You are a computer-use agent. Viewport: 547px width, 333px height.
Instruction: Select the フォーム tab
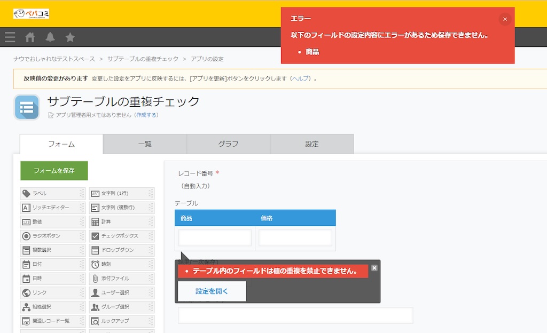61,144
